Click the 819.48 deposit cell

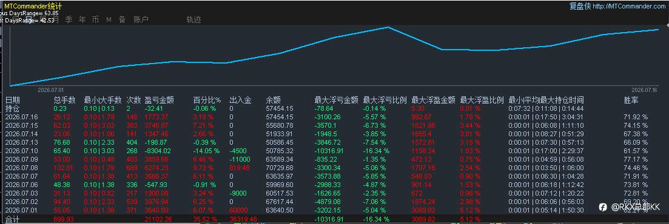tap(240, 167)
